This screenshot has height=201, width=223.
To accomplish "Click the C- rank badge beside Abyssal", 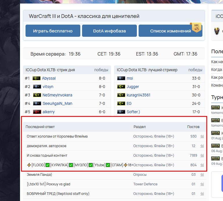I will 37,78.
